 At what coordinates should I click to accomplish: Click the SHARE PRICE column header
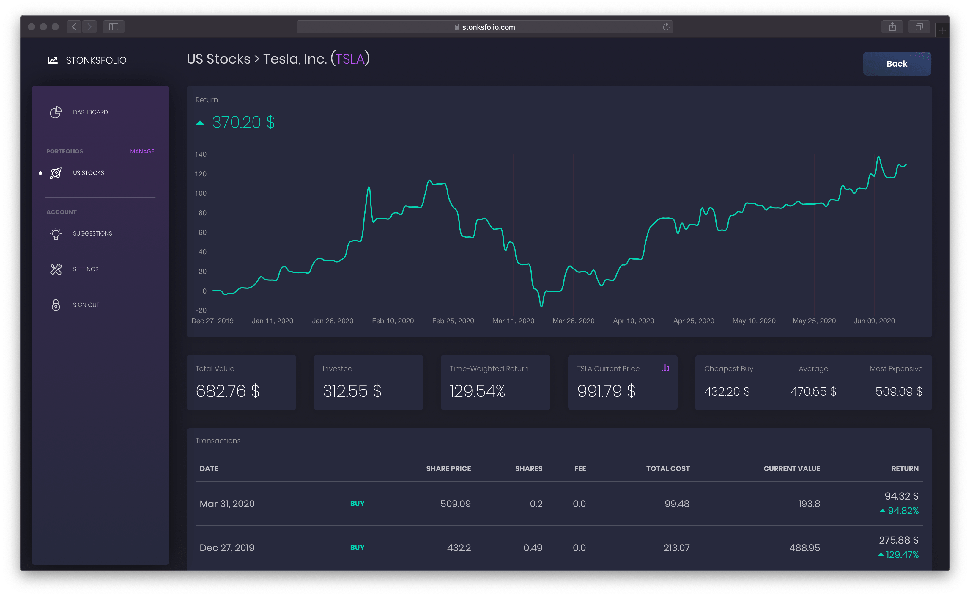tap(448, 469)
